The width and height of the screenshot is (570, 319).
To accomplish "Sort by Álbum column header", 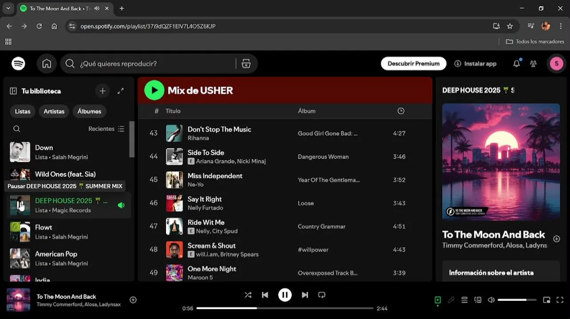I will [x=307, y=111].
